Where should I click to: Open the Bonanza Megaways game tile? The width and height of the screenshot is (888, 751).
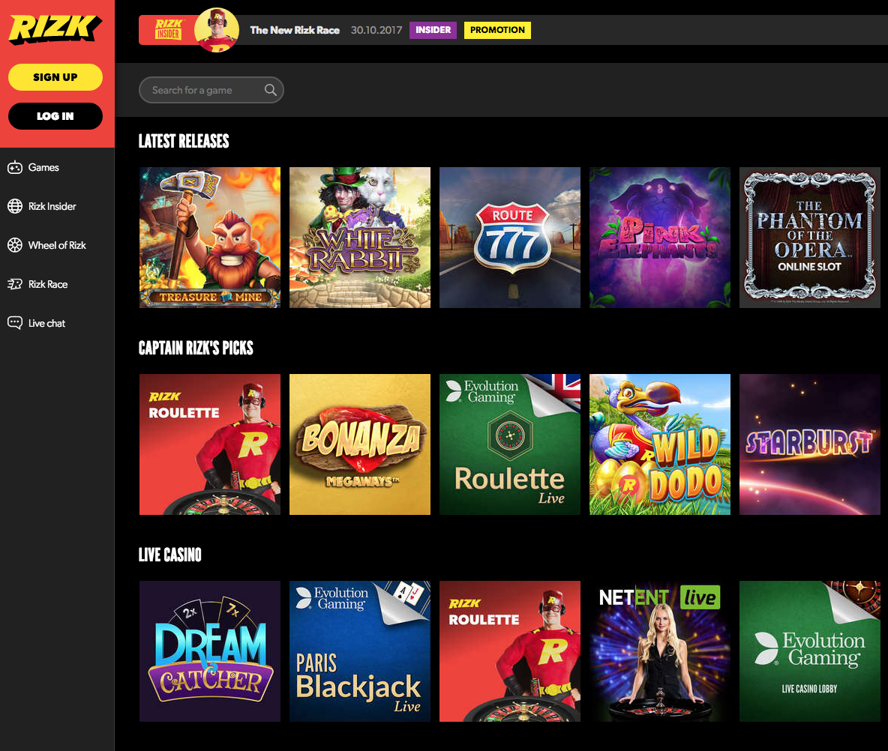pyautogui.click(x=359, y=444)
